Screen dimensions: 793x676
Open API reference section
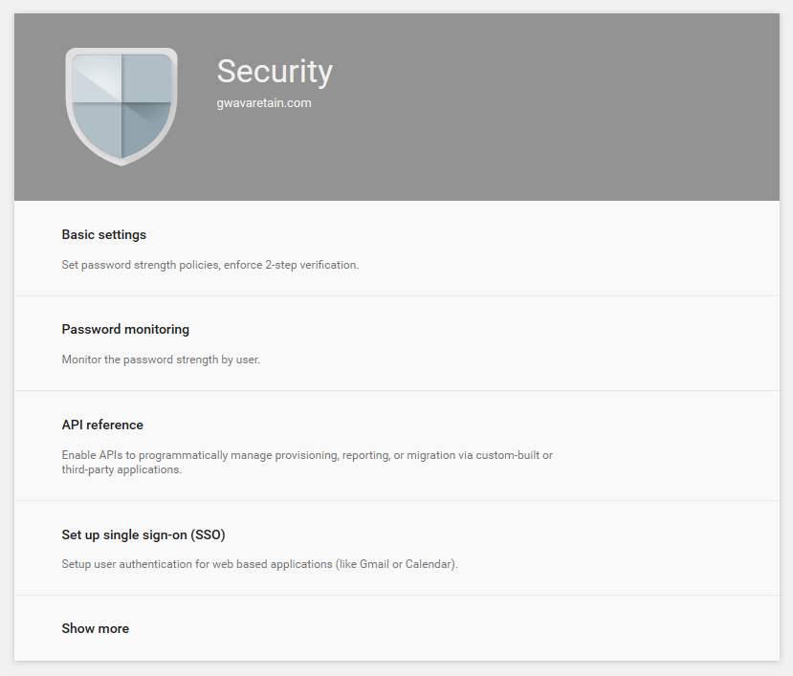click(102, 425)
